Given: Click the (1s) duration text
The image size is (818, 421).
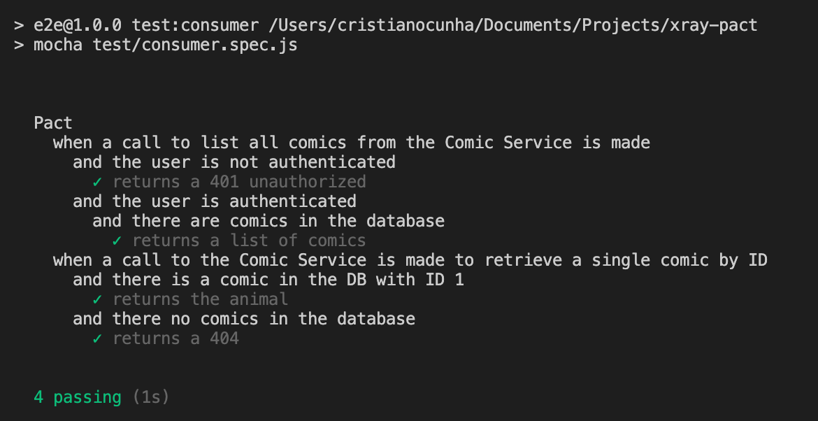Looking at the screenshot, I should (151, 397).
